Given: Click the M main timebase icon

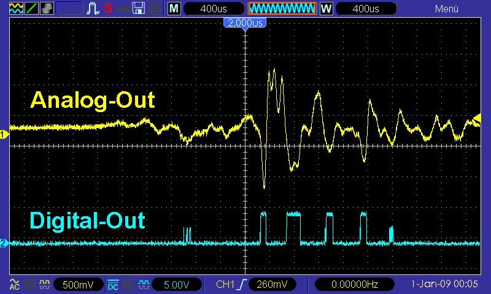Looking at the screenshot, I should (x=174, y=9).
